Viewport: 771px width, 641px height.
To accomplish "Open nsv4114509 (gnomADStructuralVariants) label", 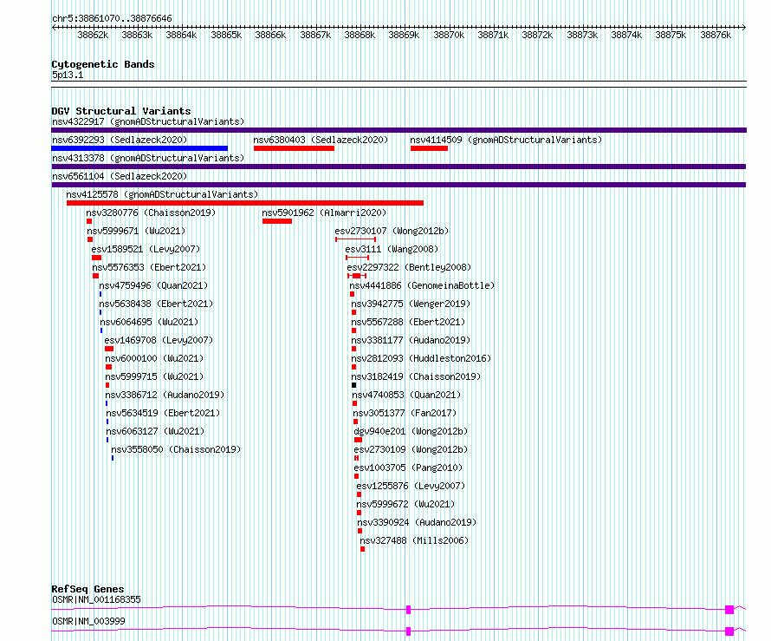I will [x=506, y=140].
